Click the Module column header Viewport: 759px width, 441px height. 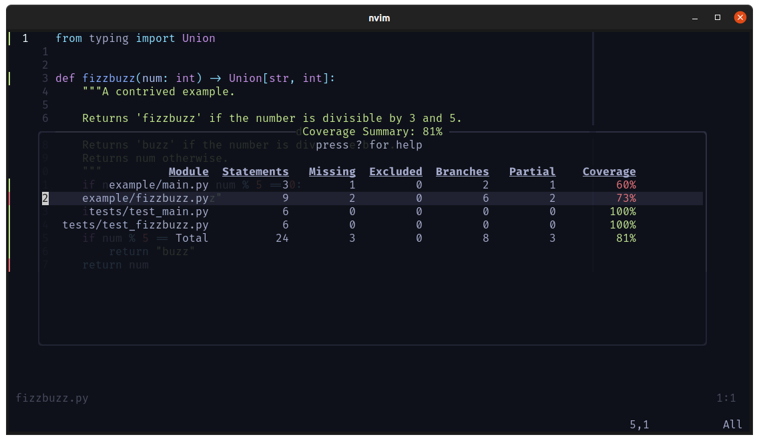coord(188,171)
